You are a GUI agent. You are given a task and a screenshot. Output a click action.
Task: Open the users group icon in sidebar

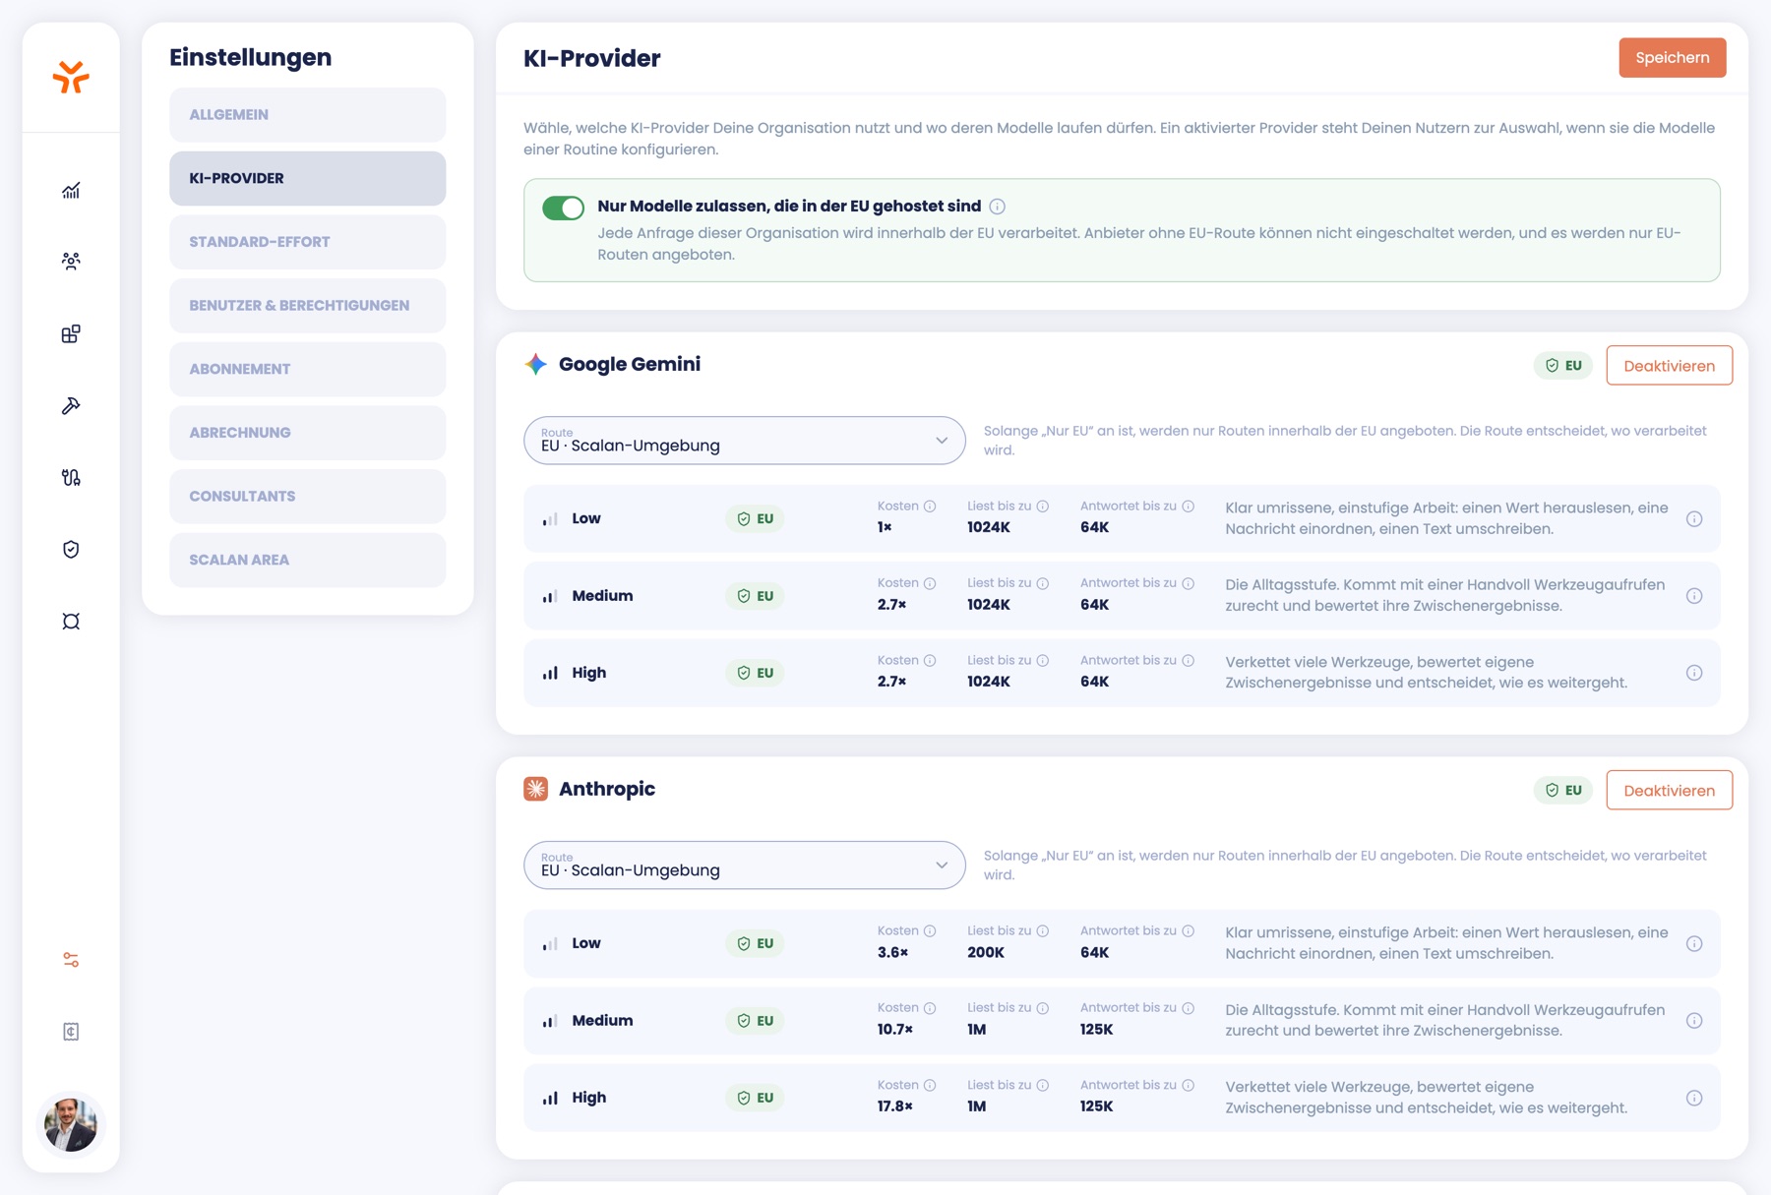point(71,262)
